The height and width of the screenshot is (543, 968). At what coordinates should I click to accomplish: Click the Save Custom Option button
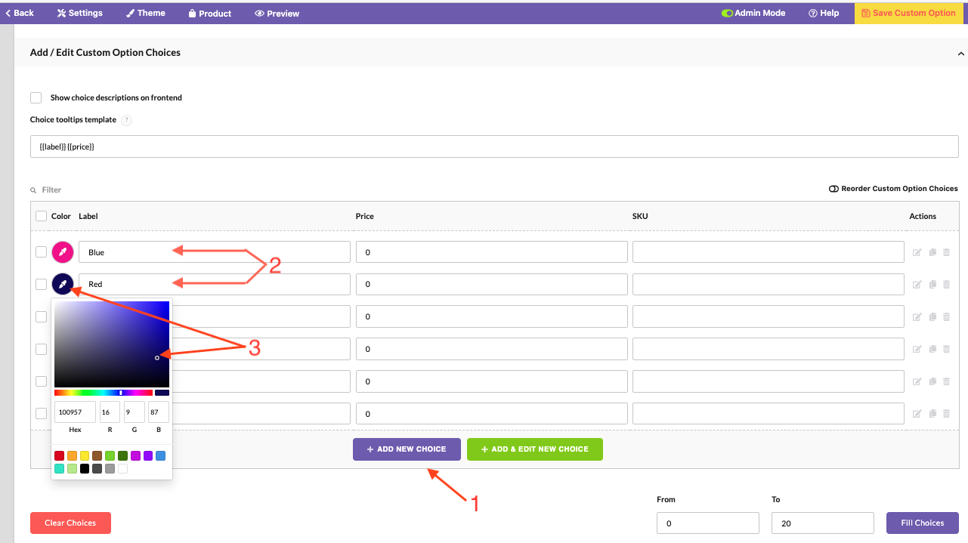[909, 13]
